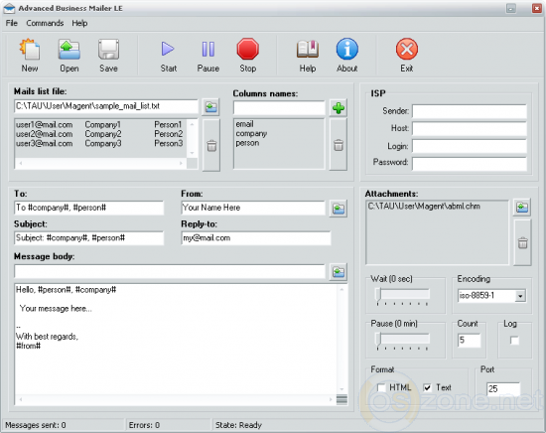Viewport: 546px width, 433px height.
Task: Click the To template field
Action: coord(88,208)
